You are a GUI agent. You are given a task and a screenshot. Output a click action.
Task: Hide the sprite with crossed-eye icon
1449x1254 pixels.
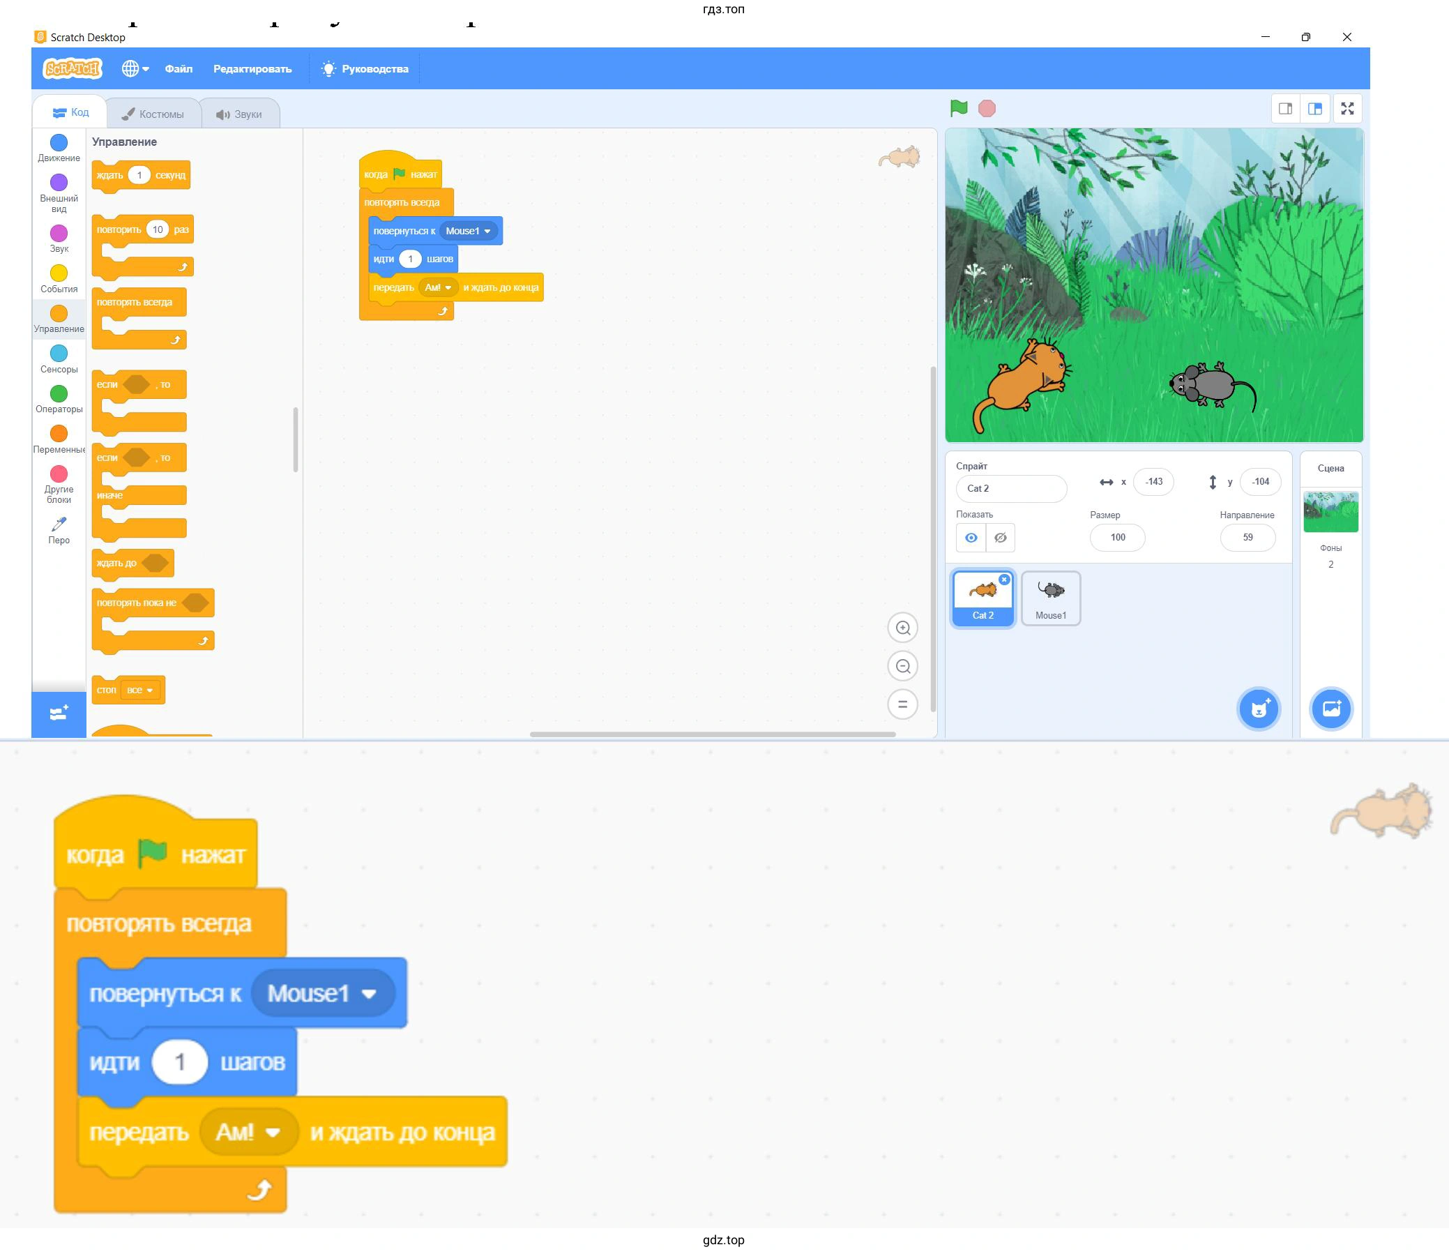1001,538
